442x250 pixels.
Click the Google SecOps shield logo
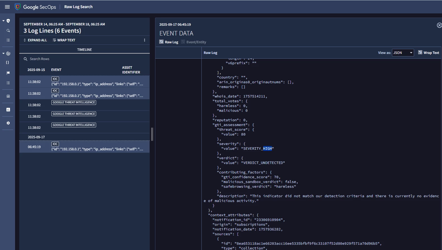(18, 7)
